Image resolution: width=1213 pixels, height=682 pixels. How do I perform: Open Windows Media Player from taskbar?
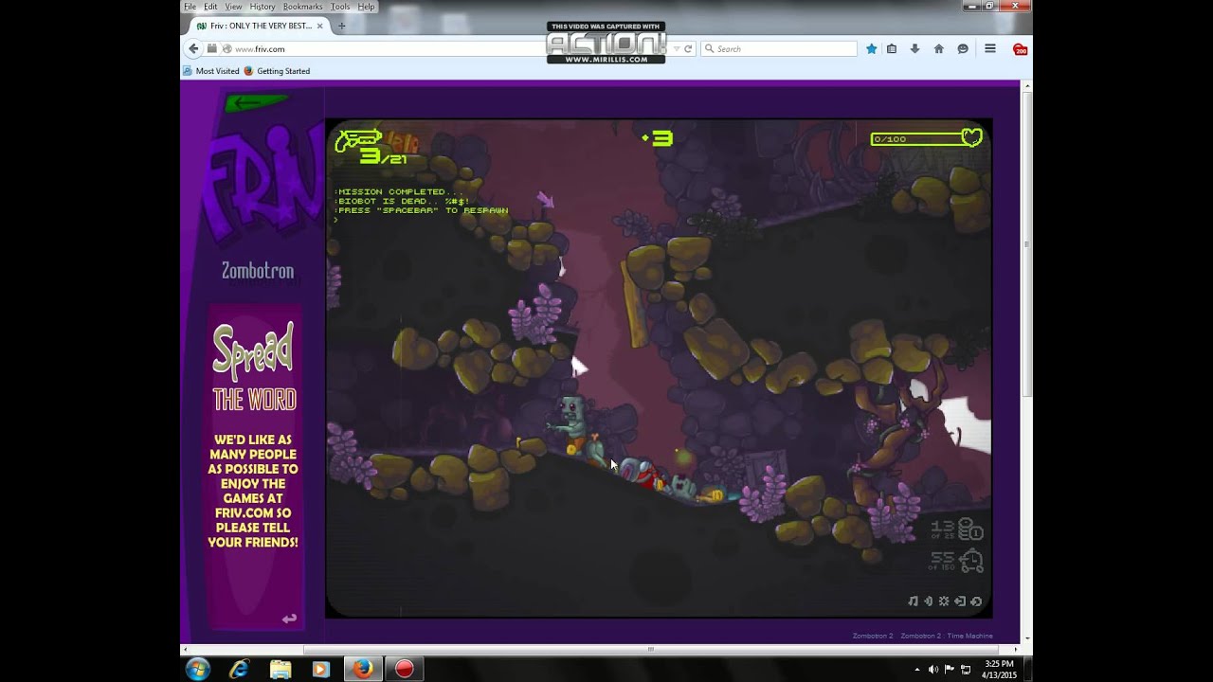[320, 669]
